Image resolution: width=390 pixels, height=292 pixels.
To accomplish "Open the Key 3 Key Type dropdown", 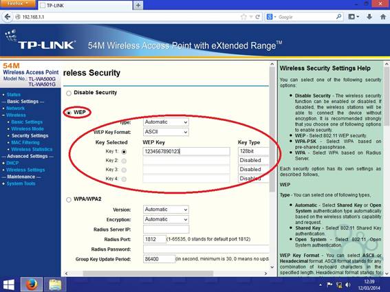I will [x=253, y=169].
